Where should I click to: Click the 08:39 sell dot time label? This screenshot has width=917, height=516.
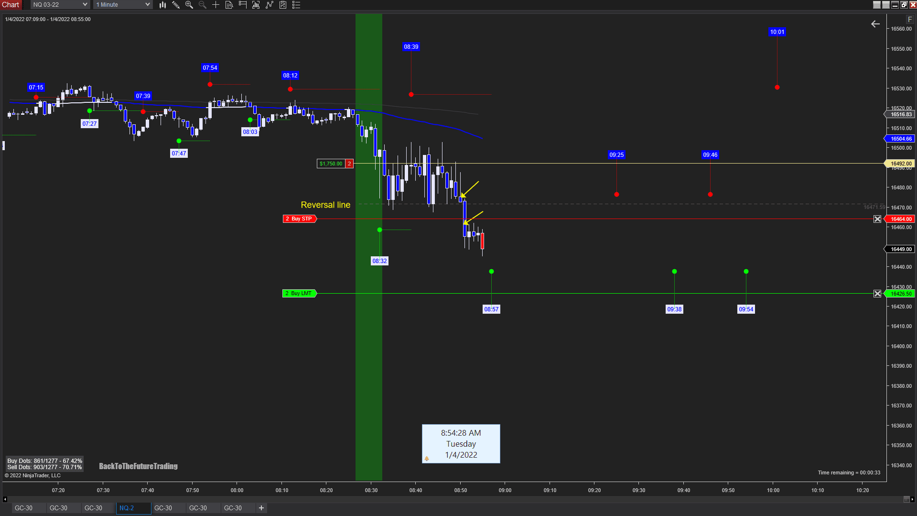[x=411, y=47]
